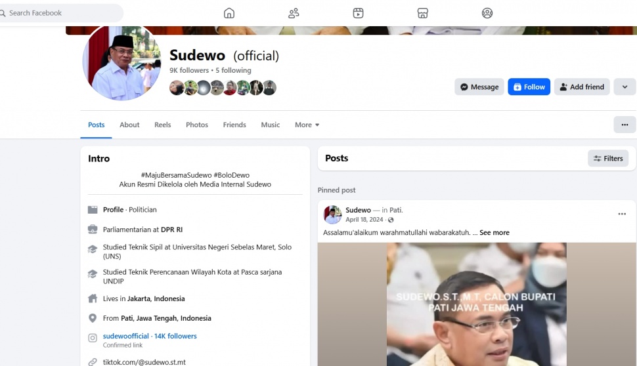Click the public globe audience icon
Image resolution: width=637 pixels, height=366 pixels.
pos(391,220)
